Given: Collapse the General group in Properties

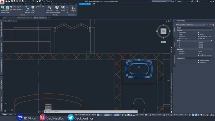Looking at the screenshot, I should (x=212, y=30).
